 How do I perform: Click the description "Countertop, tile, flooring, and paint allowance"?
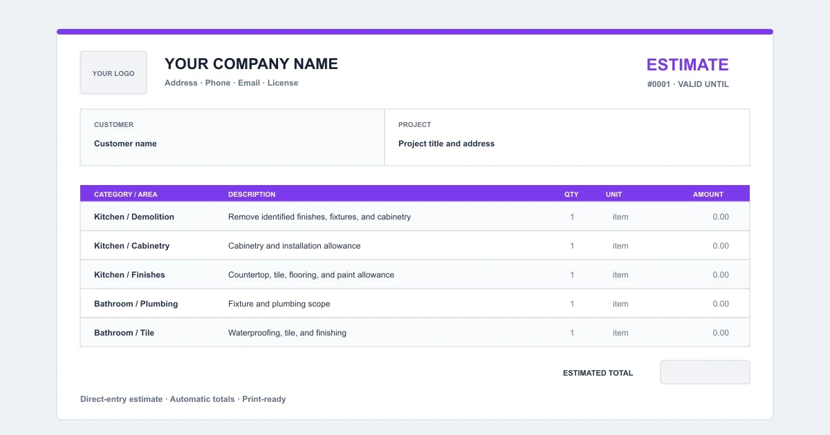pyautogui.click(x=311, y=275)
